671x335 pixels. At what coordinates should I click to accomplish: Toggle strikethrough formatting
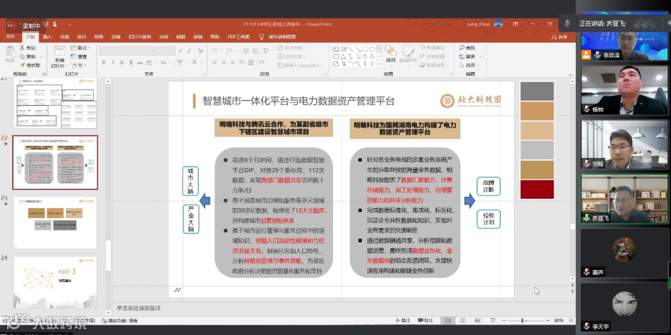(x=140, y=63)
